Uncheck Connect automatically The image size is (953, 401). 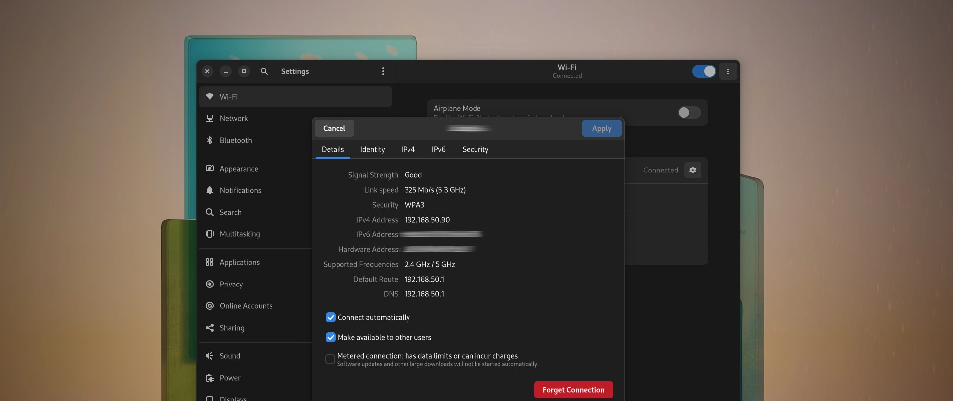[331, 317]
